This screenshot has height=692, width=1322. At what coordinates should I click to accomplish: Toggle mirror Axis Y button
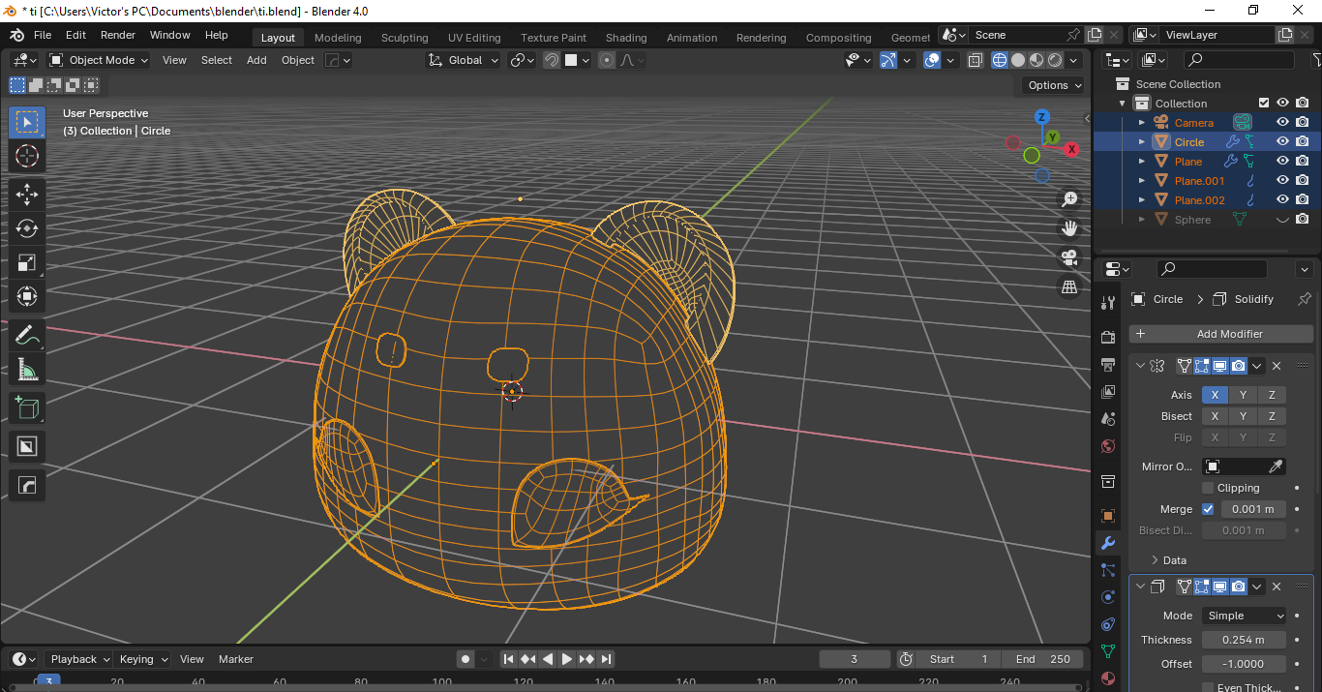point(1244,395)
